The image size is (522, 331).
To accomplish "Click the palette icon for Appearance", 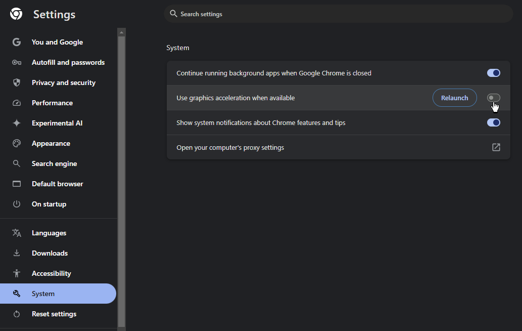I will pyautogui.click(x=17, y=143).
